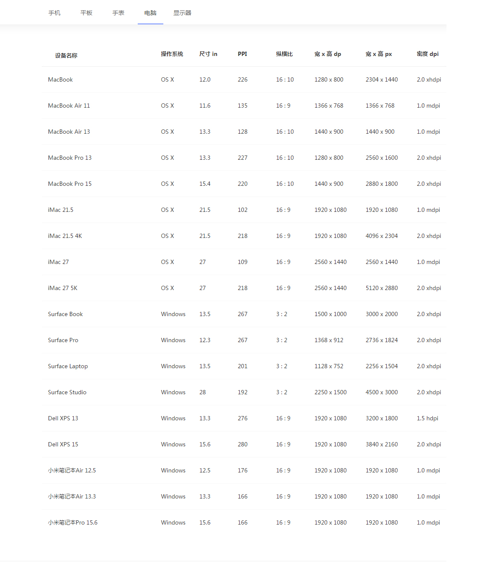Switch to the 手机 tab
Screen dimensions: 484x563
point(55,13)
